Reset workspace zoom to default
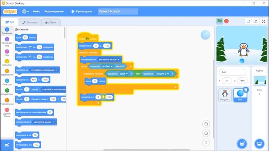269x151 pixels. (x=206, y=143)
